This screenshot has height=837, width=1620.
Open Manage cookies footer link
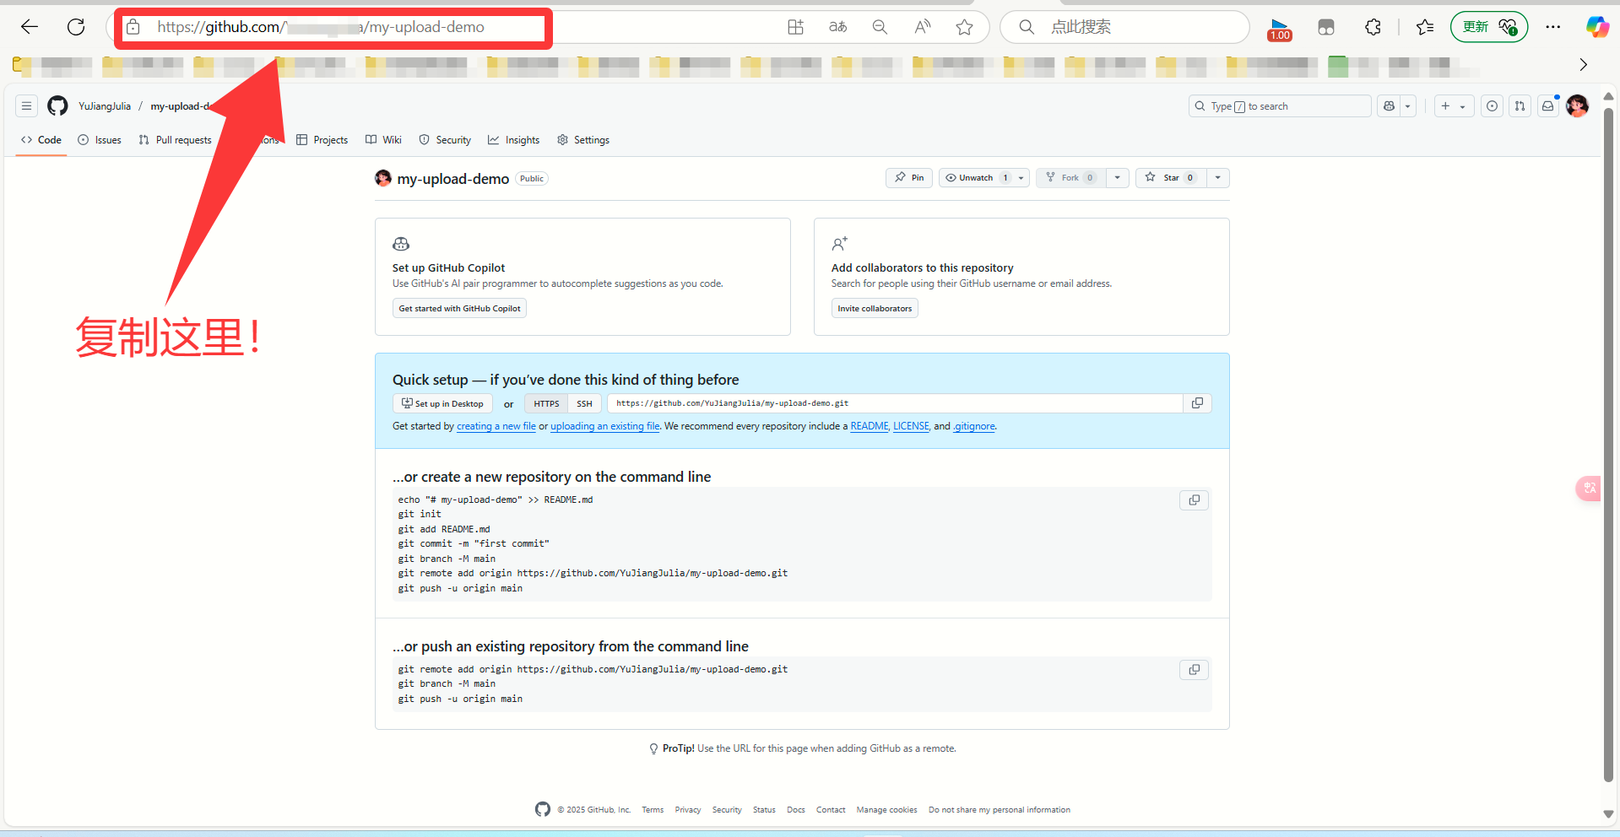(886, 810)
